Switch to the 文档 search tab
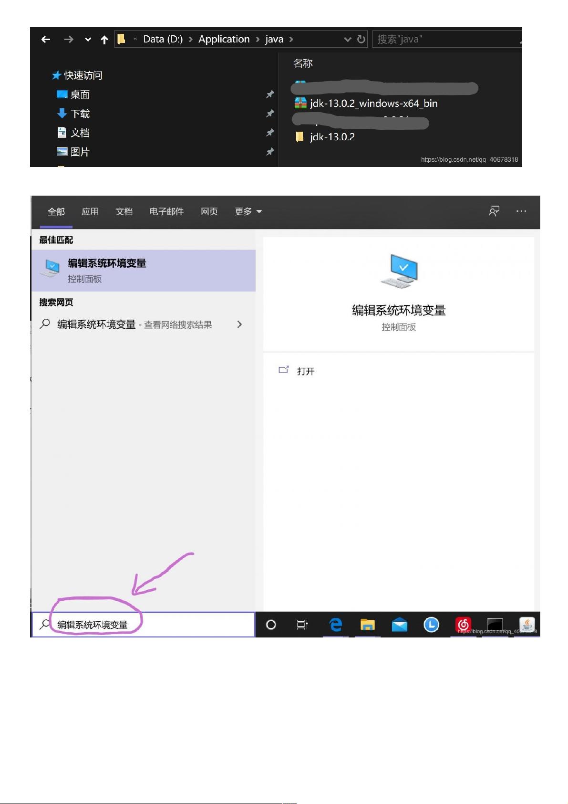The image size is (568, 804). [124, 211]
